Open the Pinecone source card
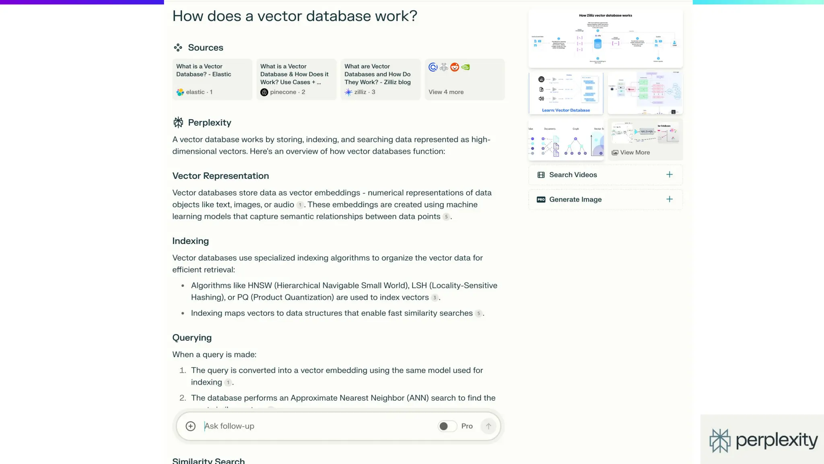 tap(296, 79)
